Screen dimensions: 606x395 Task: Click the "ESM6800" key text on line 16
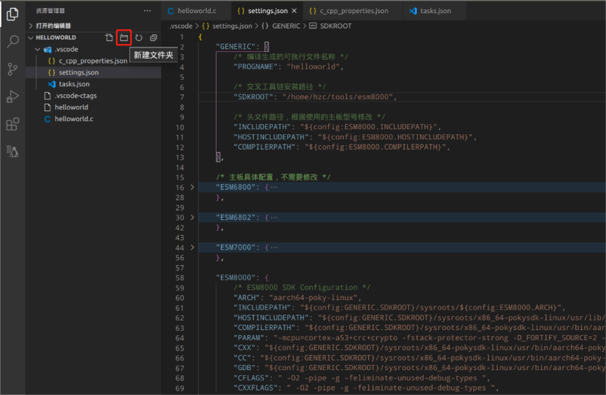236,187
